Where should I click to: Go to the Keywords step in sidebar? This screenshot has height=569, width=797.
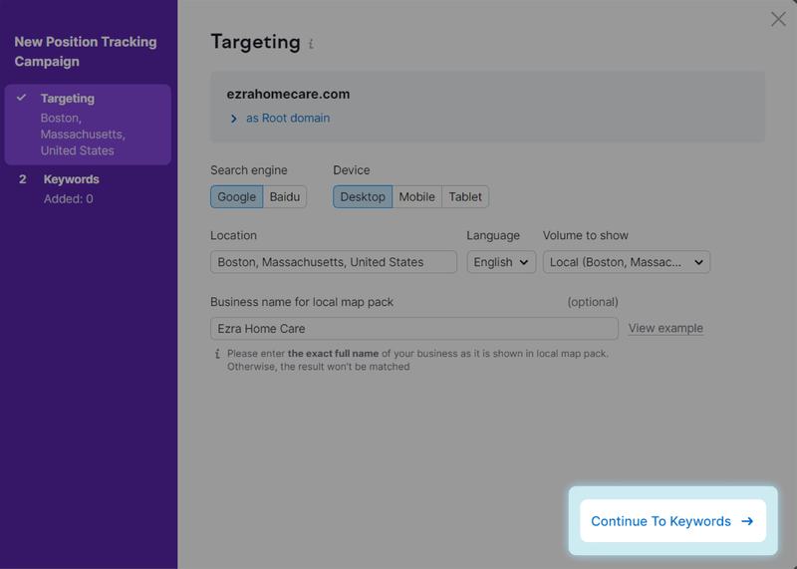71,179
